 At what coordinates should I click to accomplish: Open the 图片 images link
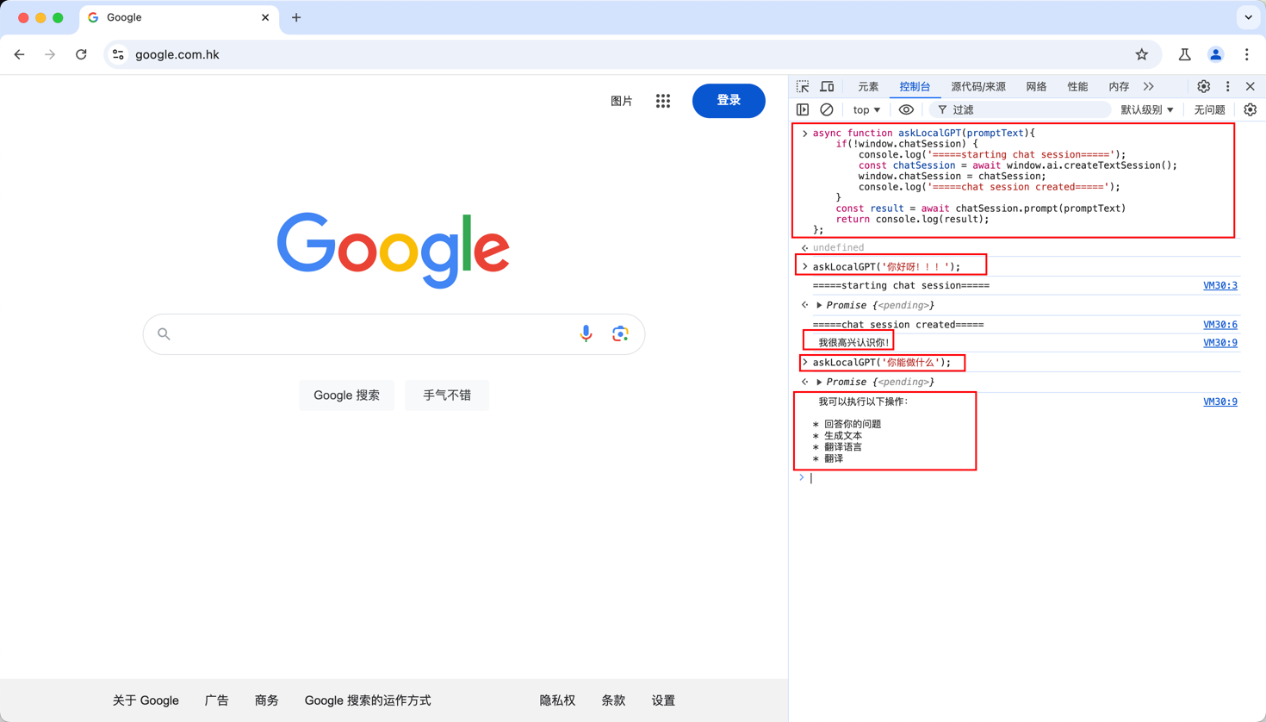click(x=622, y=101)
